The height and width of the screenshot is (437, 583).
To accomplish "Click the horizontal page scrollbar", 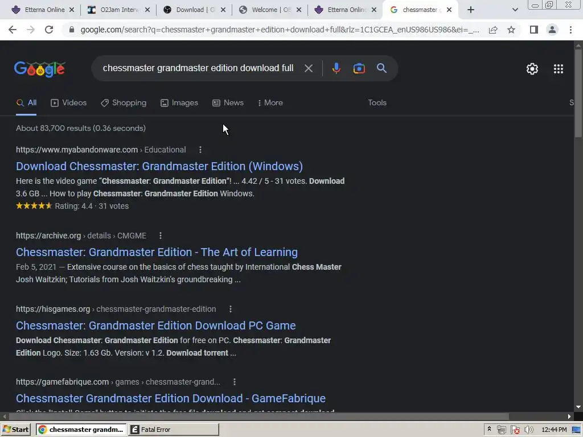I will click(x=258, y=416).
